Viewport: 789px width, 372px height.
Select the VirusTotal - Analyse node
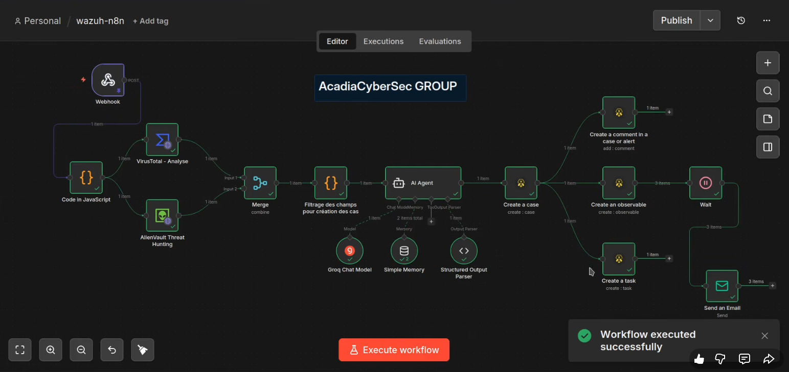162,139
